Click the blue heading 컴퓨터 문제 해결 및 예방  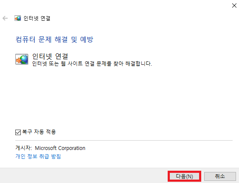click(54, 39)
